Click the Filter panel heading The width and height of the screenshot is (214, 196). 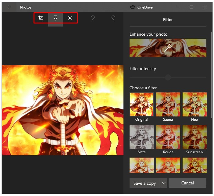(x=168, y=20)
